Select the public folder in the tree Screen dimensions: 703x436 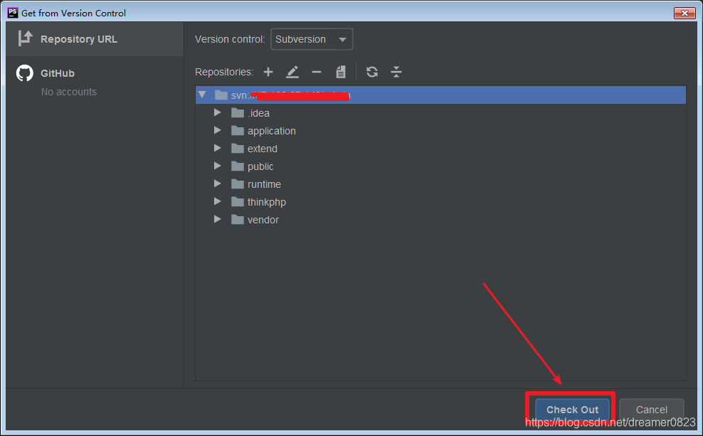click(260, 166)
